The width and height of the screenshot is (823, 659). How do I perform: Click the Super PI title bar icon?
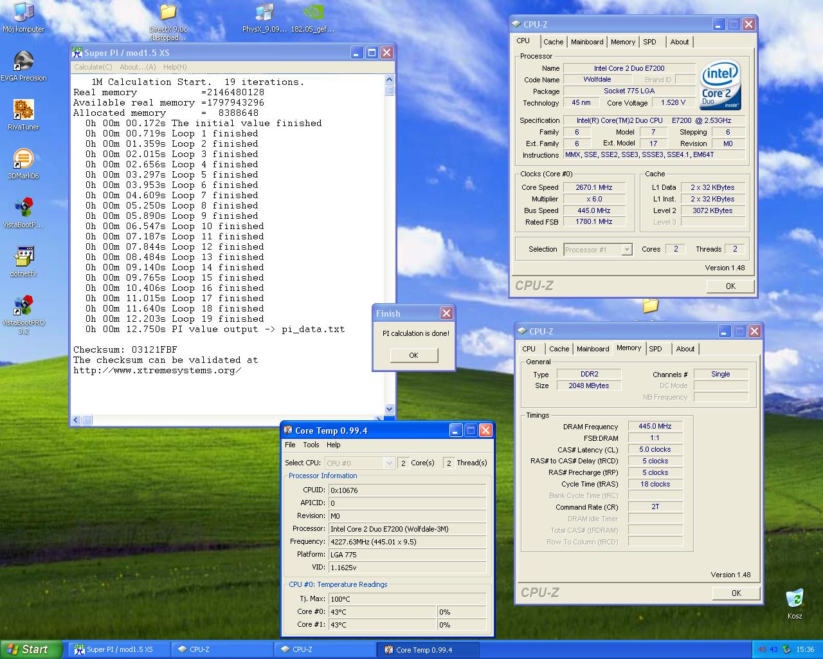pyautogui.click(x=77, y=52)
